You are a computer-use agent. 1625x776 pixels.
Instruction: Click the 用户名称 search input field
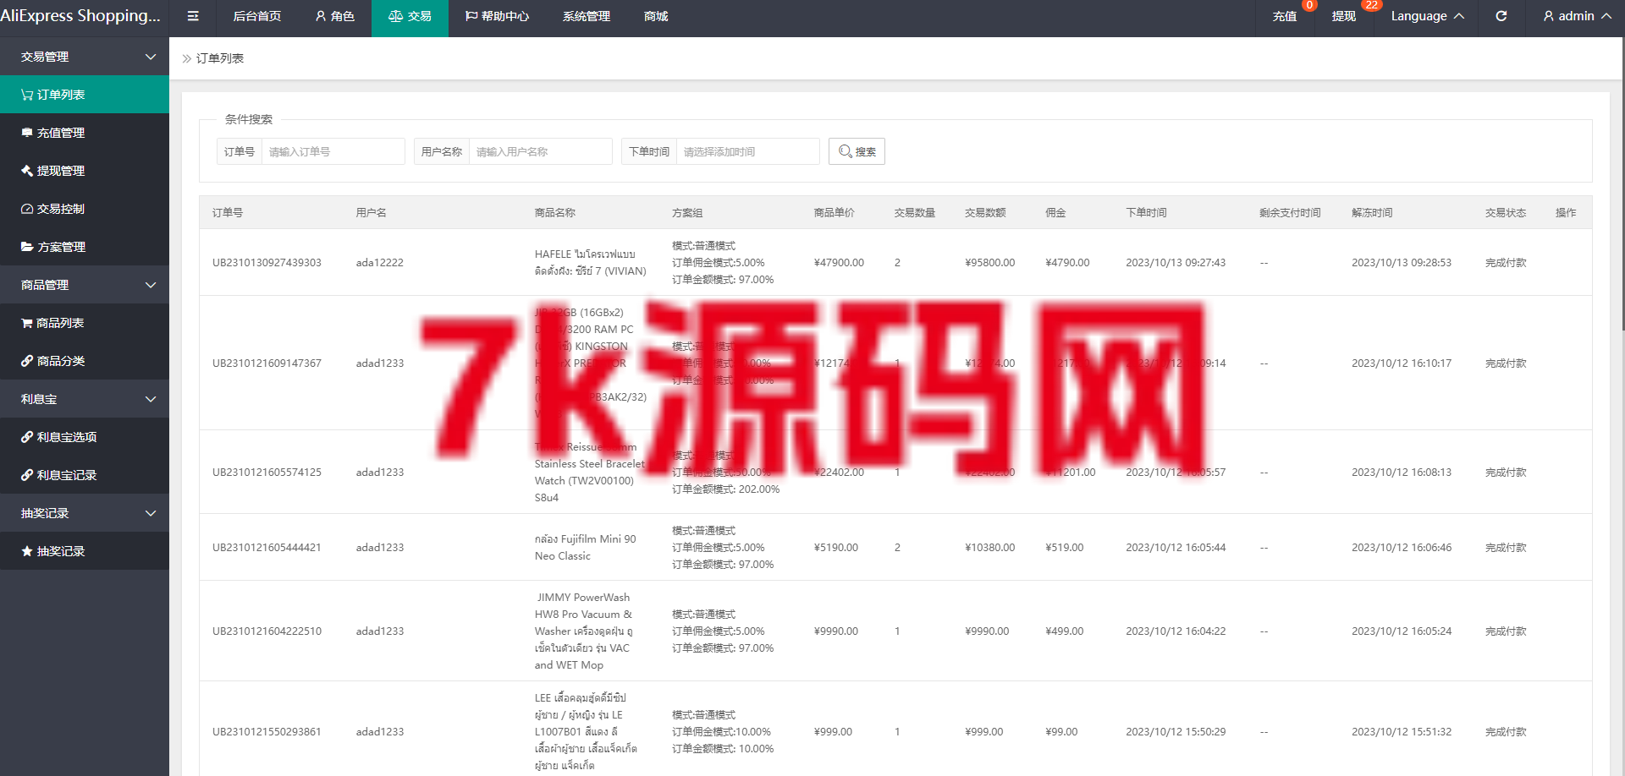[x=540, y=151]
